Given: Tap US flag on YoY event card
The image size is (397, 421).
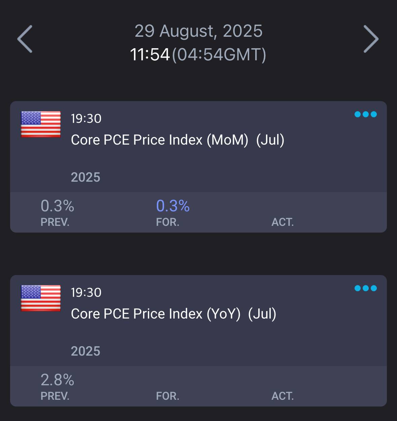Looking at the screenshot, I should click(x=41, y=298).
